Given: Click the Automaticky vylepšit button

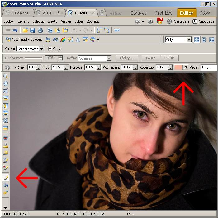Looking at the screenshot, I should [24, 39].
